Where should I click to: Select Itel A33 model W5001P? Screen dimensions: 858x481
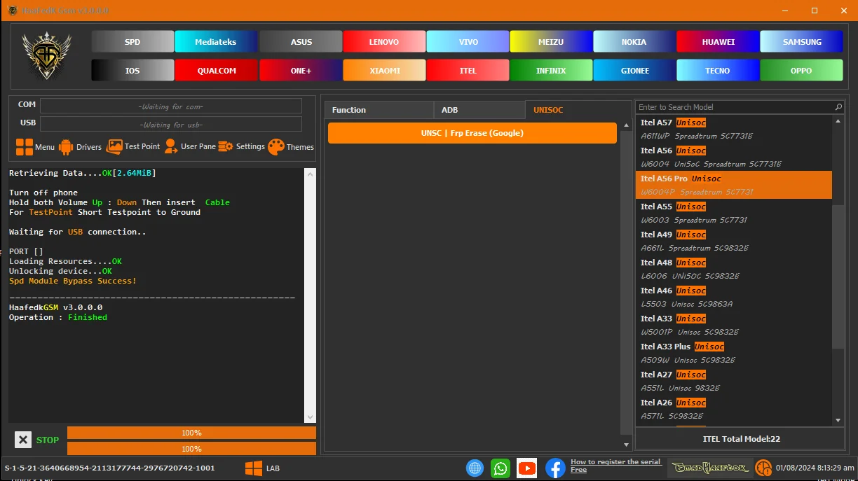pos(733,325)
